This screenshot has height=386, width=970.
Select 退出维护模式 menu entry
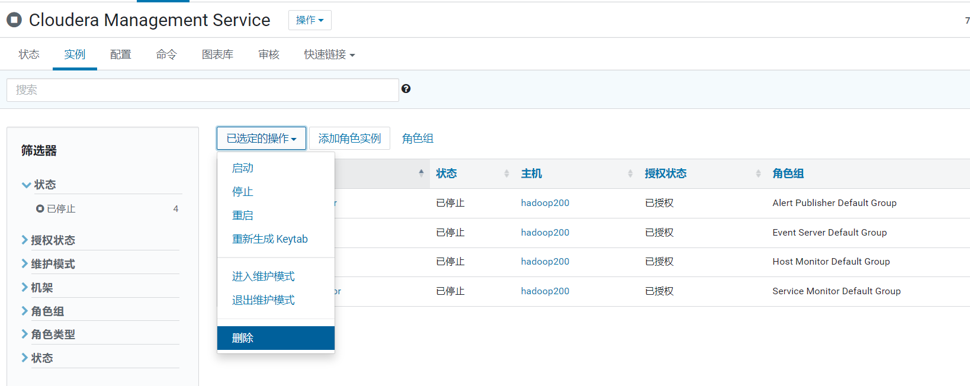[276, 300]
